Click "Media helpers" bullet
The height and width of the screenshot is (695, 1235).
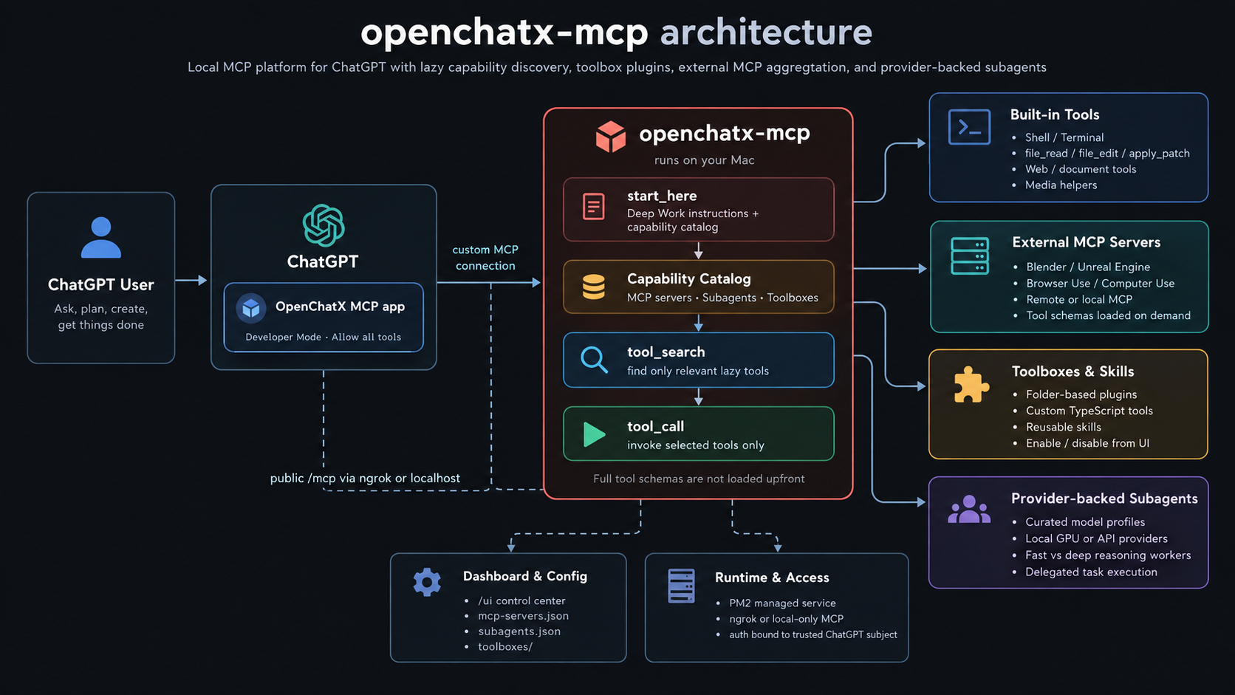click(1061, 185)
